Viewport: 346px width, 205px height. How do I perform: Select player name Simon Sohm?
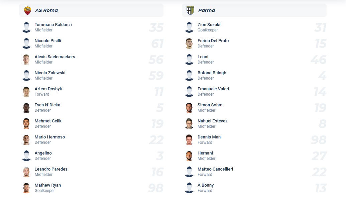click(x=210, y=105)
